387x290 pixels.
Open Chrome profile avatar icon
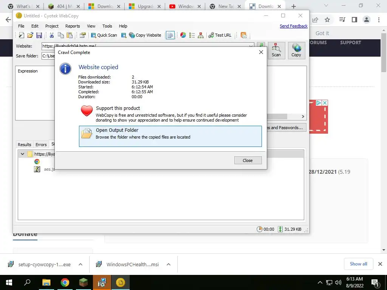(367, 20)
